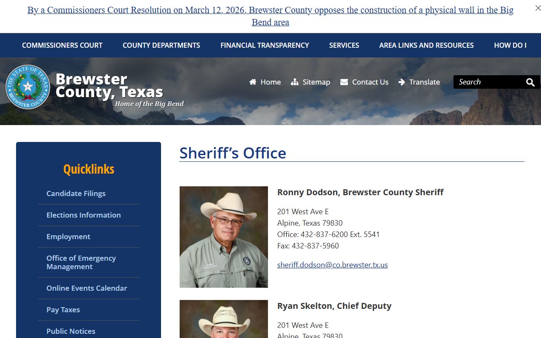The height and width of the screenshot is (338, 541).
Task: Open Area Links and Resources menu
Action: (x=426, y=45)
